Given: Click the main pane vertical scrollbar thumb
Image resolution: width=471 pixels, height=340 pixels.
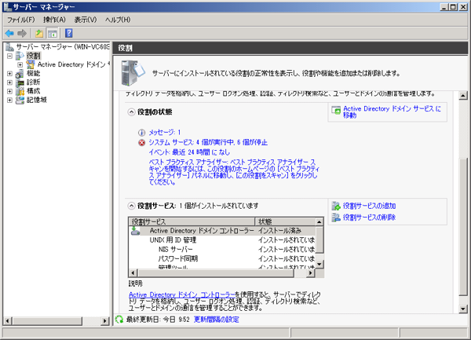Looking at the screenshot, I should 463,227.
